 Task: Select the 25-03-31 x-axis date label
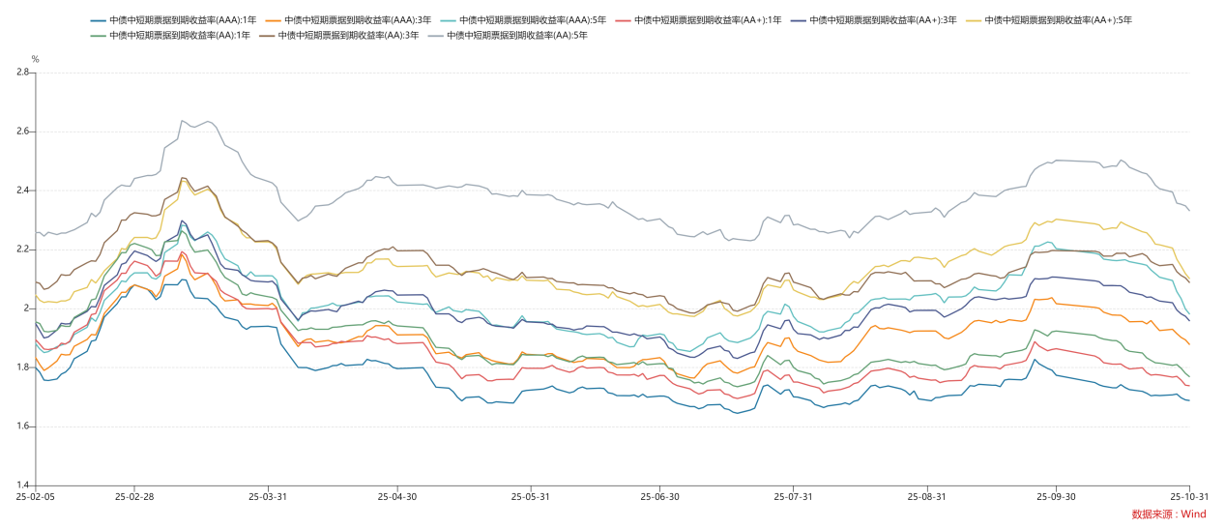[x=268, y=496]
